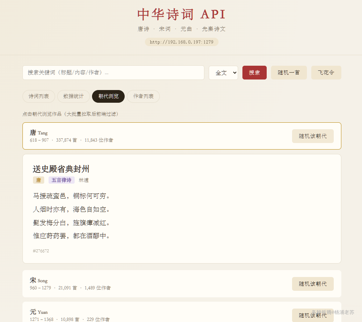This screenshot has height=322, width=362.
Task: Click the 随机一首 button
Action: (x=289, y=73)
